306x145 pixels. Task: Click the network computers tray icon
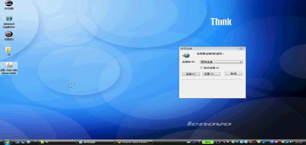[287, 142]
